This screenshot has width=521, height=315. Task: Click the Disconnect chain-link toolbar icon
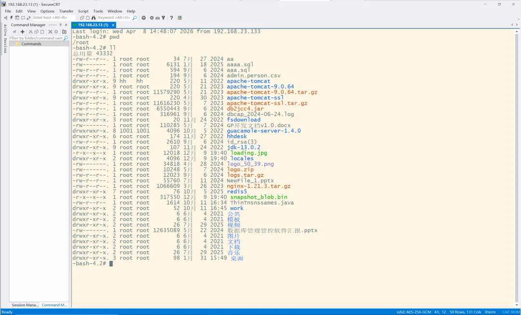click(28, 18)
